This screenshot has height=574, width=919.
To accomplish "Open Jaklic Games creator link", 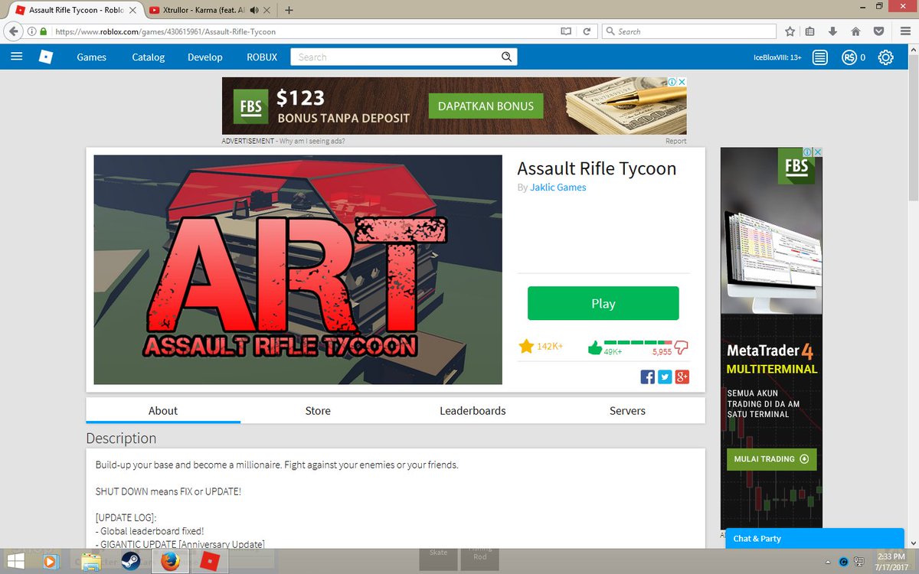I will pos(558,188).
